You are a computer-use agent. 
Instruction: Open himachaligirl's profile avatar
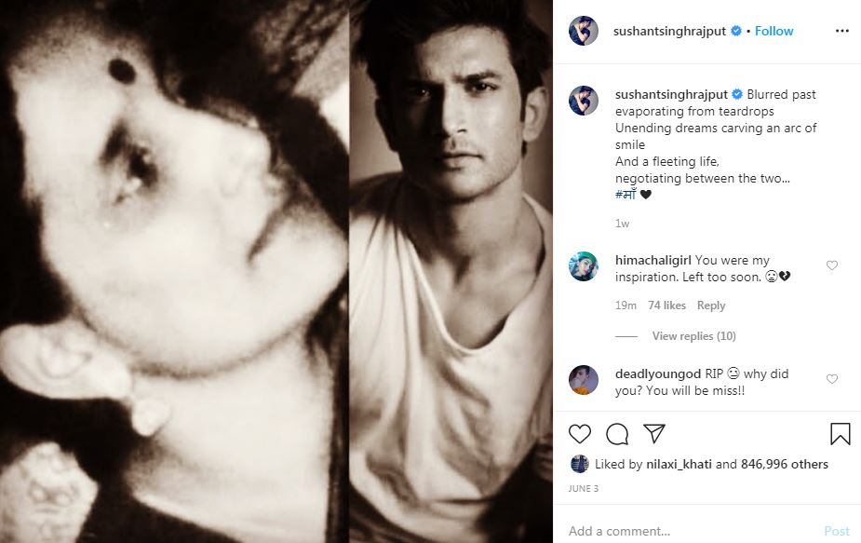pyautogui.click(x=583, y=266)
